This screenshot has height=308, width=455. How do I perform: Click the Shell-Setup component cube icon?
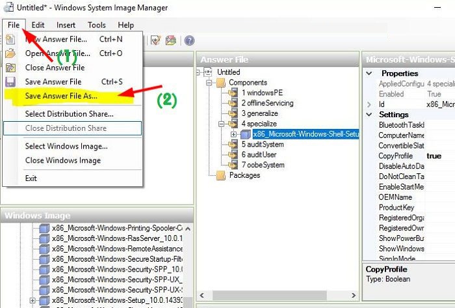pyautogui.click(x=246, y=134)
